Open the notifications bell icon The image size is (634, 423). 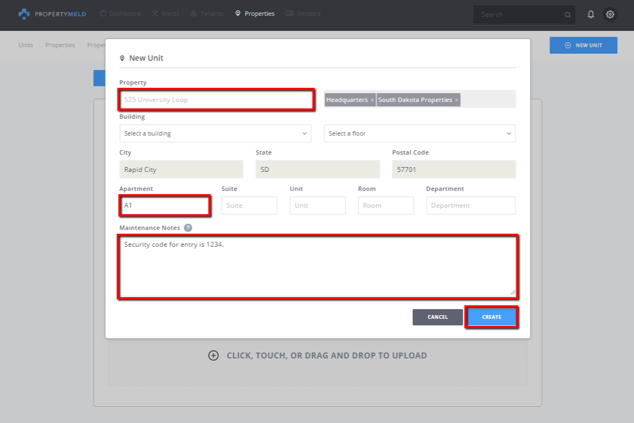click(591, 15)
